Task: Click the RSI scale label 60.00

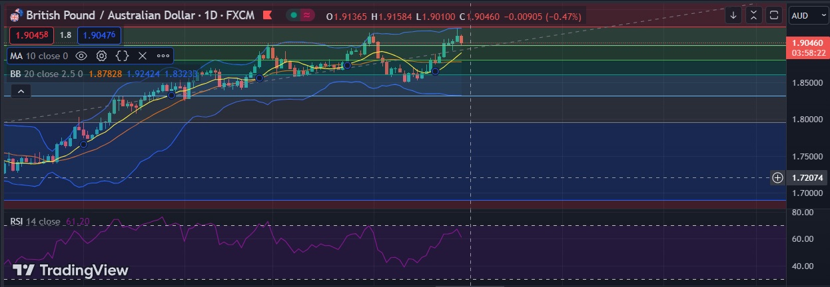Action: tap(804, 239)
